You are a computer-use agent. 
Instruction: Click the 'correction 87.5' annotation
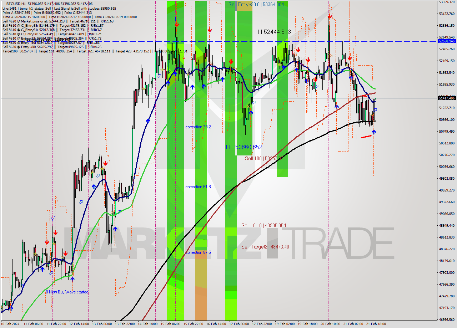(198, 252)
